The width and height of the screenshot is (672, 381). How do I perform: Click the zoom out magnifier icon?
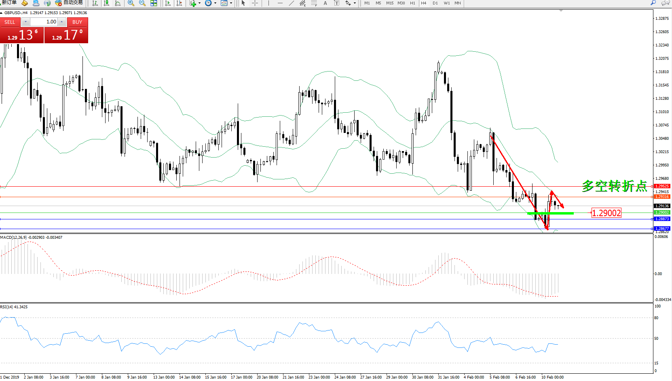[142, 3]
